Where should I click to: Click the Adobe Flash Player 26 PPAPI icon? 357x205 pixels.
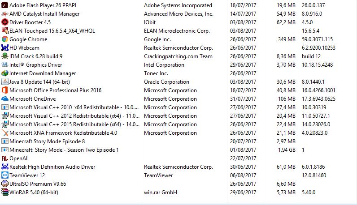[5, 5]
